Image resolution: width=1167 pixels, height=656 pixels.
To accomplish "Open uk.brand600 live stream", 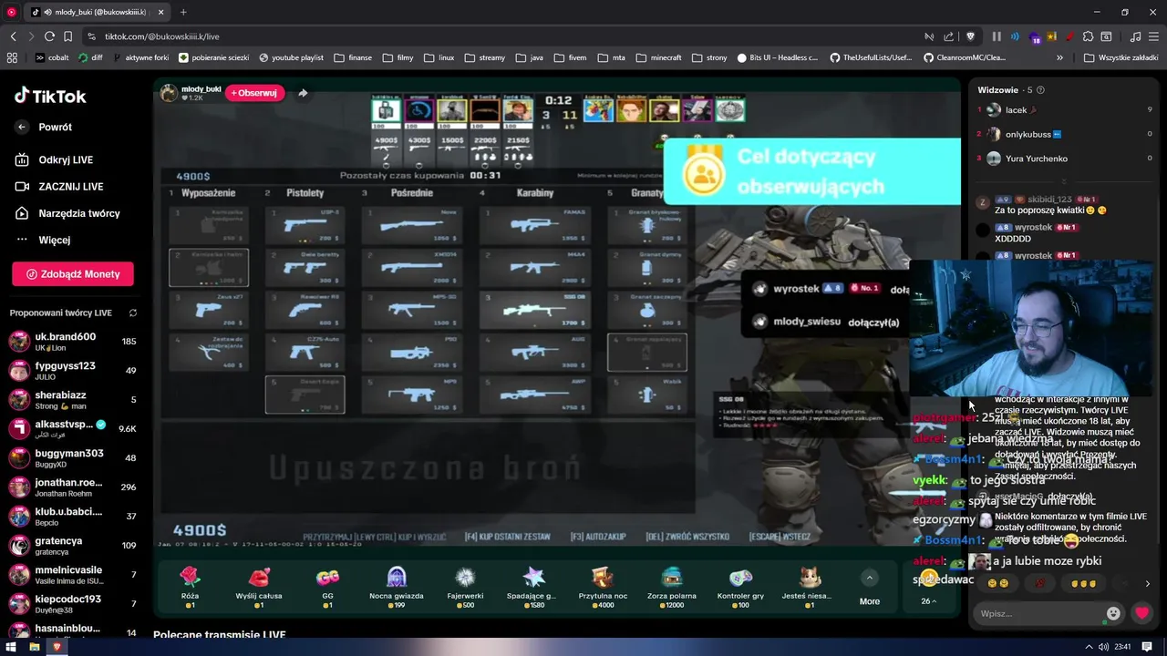I will click(x=73, y=342).
